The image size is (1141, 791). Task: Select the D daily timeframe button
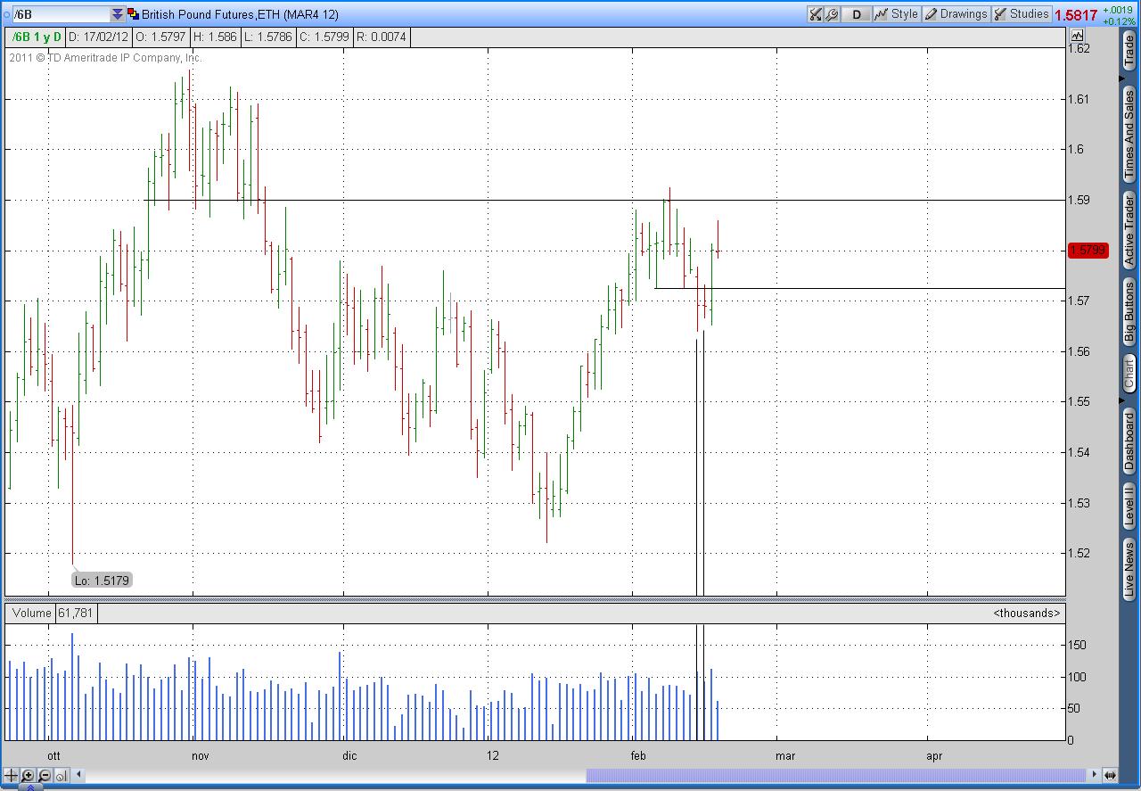click(x=857, y=14)
